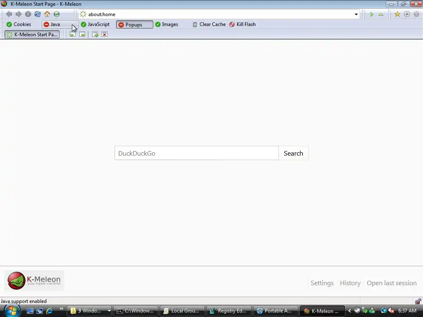Open the History link at bottom

pos(350,283)
